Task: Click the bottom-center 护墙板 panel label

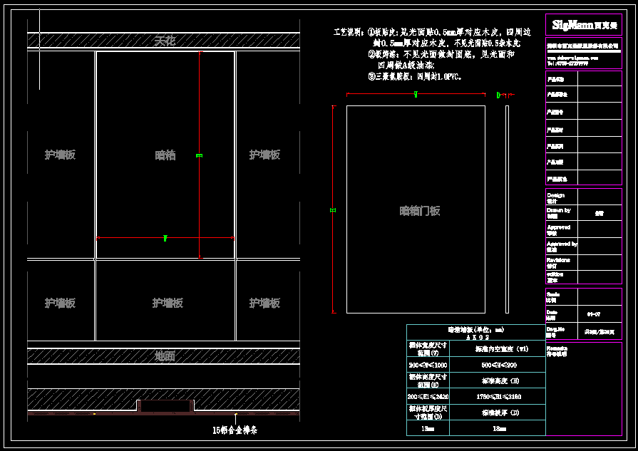Action: coord(168,303)
